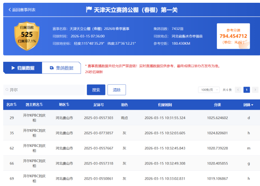Expand the 团体 column filter dropdown
Image resolution: width=260 pixels, height=186 pixels.
(x=252, y=105)
